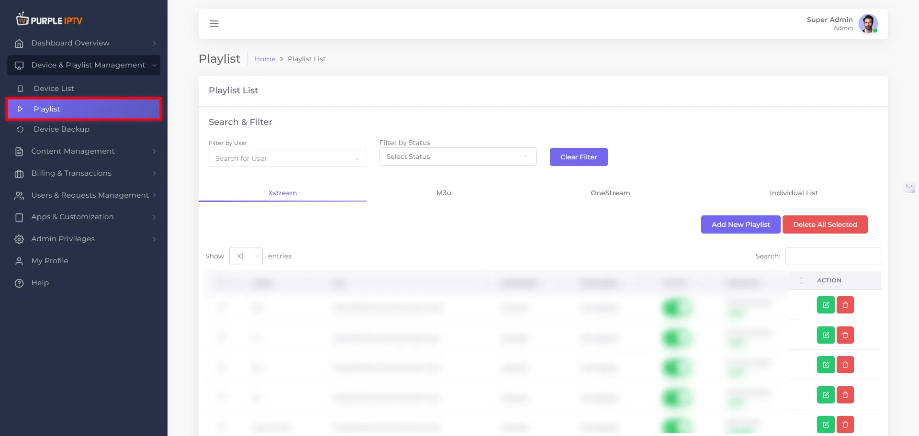Click the table Search input field
The width and height of the screenshot is (919, 436).
(833, 256)
